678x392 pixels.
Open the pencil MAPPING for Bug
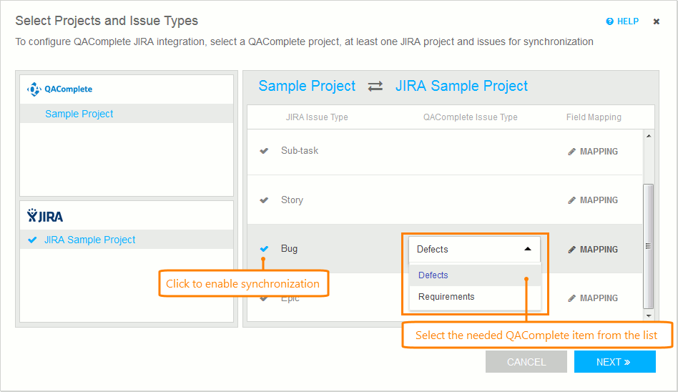coord(593,250)
